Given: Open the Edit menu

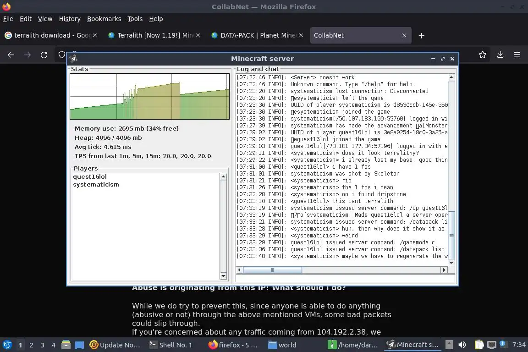Looking at the screenshot, I should coord(26,19).
